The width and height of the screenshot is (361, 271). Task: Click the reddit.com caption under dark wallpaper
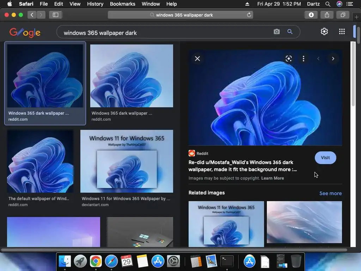point(18,119)
